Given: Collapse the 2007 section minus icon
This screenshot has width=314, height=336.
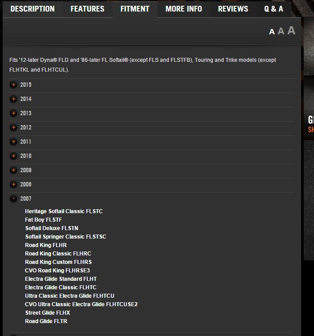Looking at the screenshot, I should pos(14,199).
